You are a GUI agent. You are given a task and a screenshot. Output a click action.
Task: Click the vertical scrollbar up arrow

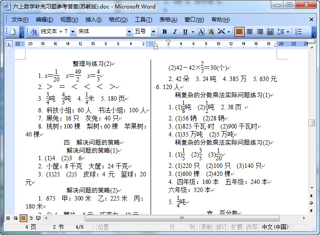[312, 47]
